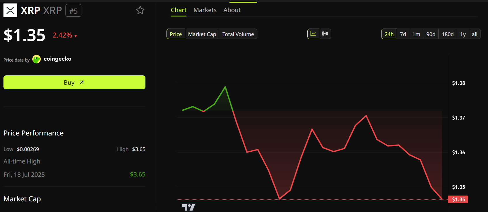Click the green Buy button
Viewport: 488px width, 212px height.
(74, 82)
